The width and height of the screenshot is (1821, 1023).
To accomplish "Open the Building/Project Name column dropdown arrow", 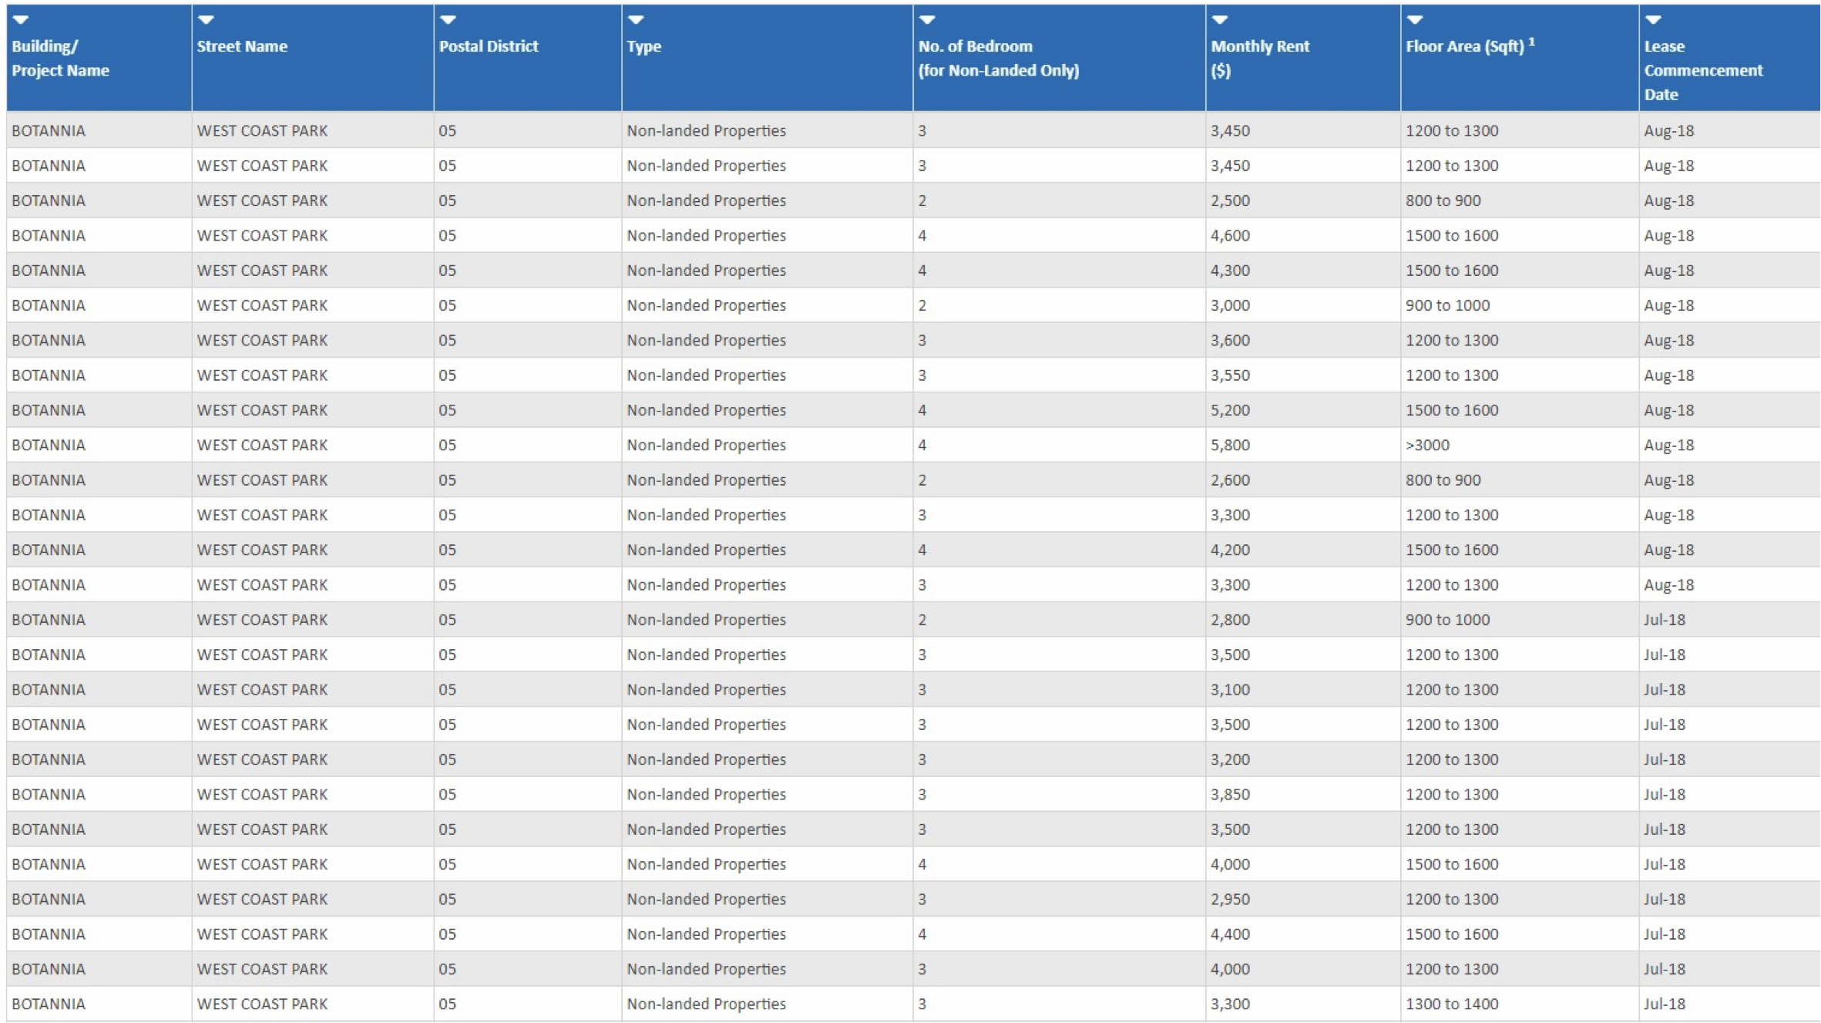I will pyautogui.click(x=21, y=20).
